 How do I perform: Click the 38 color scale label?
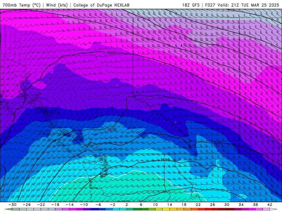point(255,205)
